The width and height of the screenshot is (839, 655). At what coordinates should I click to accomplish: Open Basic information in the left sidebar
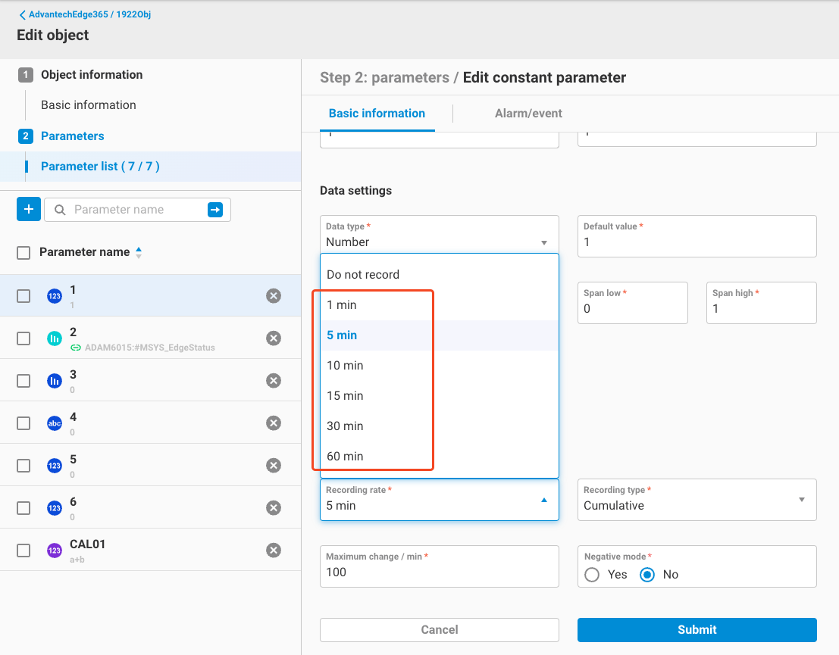[x=89, y=105]
